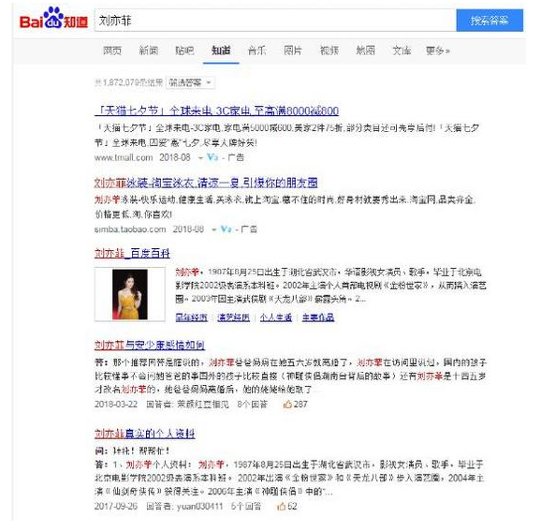Click the thumbs-up icon beside 52

(281, 506)
